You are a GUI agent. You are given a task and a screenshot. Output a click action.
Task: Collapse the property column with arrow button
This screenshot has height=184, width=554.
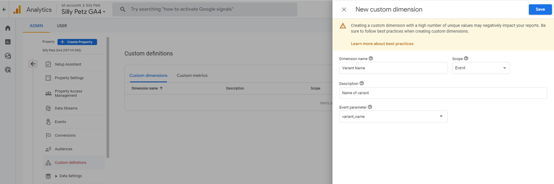(33, 64)
